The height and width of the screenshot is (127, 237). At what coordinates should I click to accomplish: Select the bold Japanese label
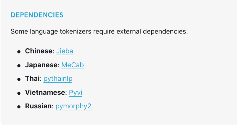(x=41, y=65)
